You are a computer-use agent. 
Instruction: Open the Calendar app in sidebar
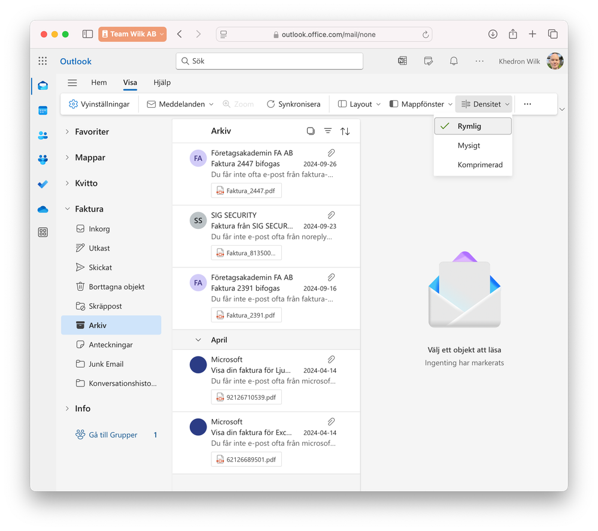pos(43,111)
